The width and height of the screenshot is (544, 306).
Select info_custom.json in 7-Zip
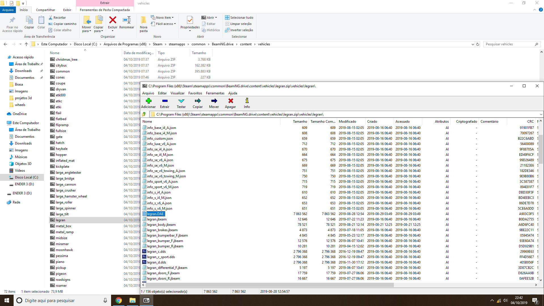(x=160, y=139)
